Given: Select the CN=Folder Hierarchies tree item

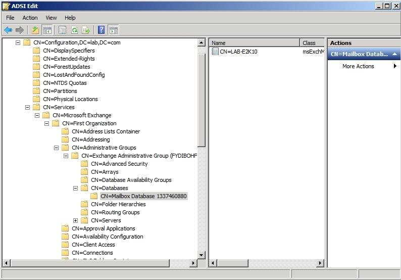Looking at the screenshot, I should pos(118,204).
